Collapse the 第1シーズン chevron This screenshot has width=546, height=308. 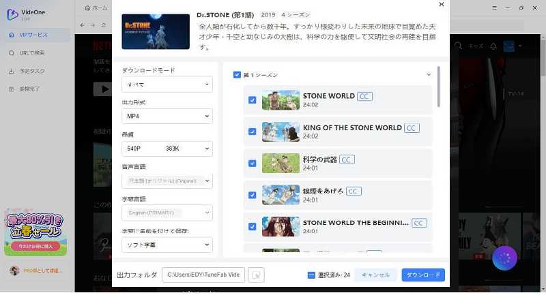pyautogui.click(x=429, y=75)
